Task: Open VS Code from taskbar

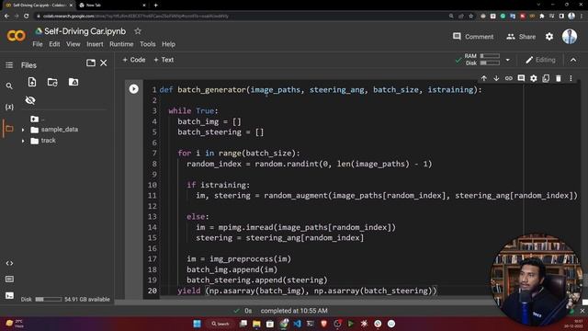Action: point(297,324)
